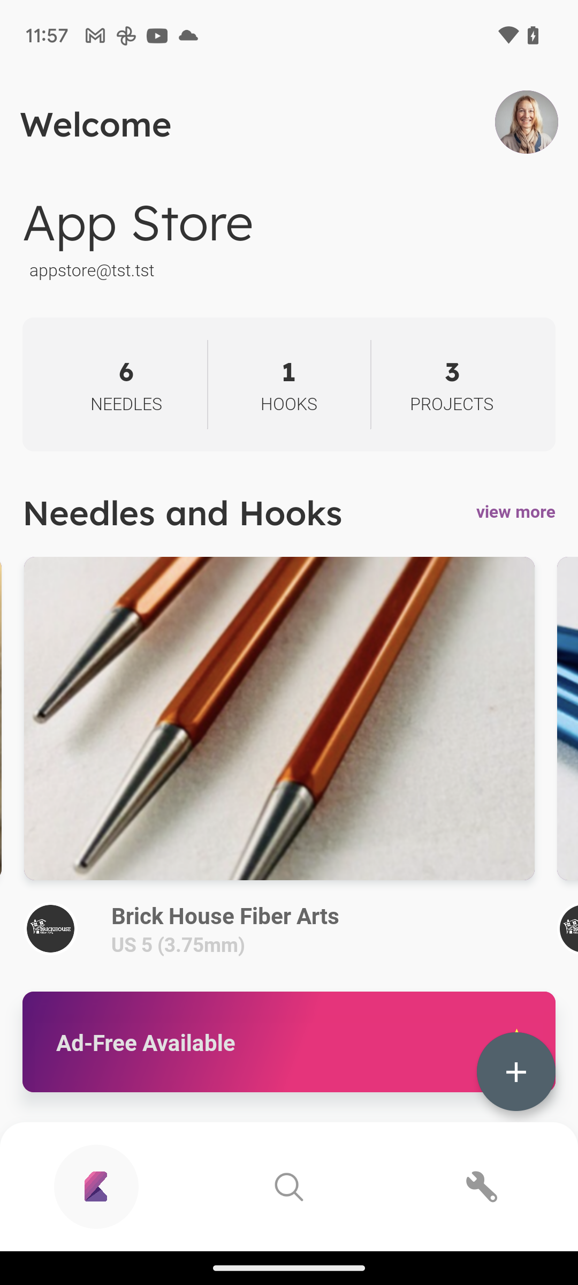Tap the appstore@tst.tst email text
Viewport: 578px width, 1285px height.
(92, 270)
